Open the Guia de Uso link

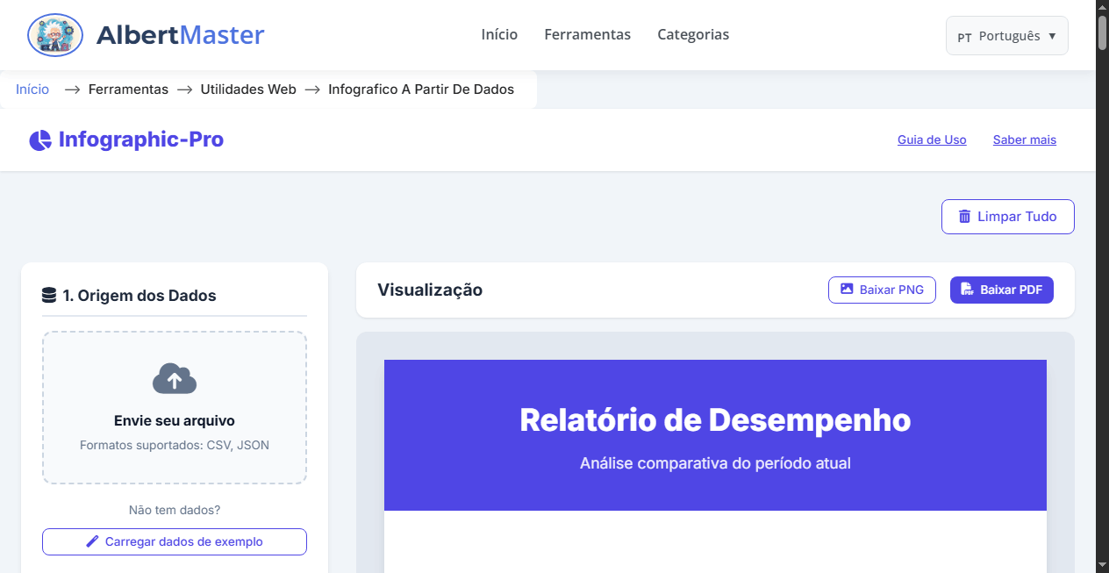(x=932, y=140)
